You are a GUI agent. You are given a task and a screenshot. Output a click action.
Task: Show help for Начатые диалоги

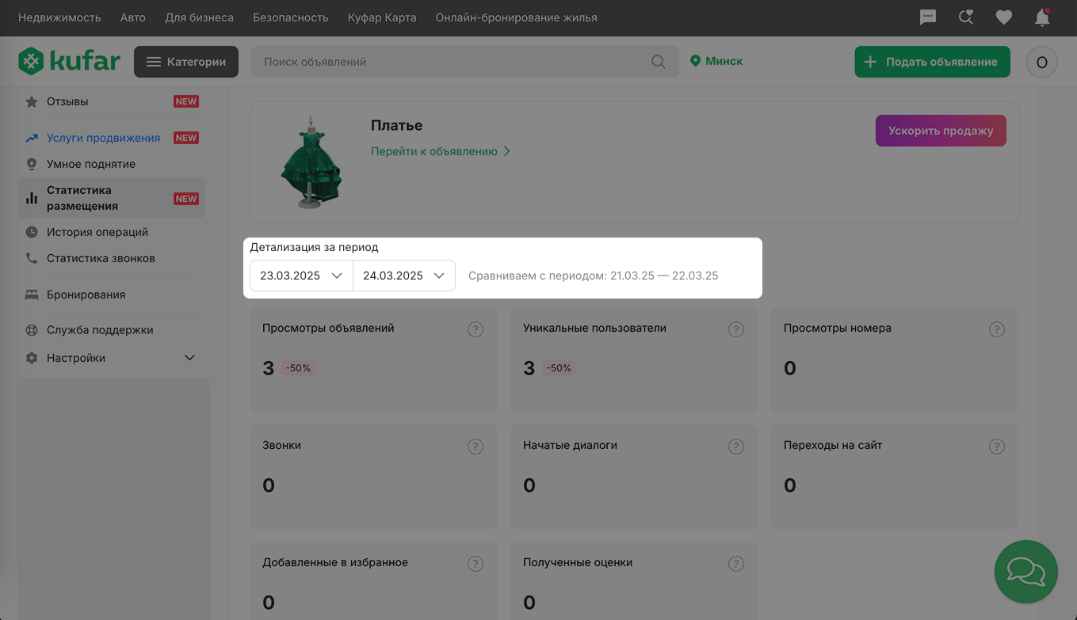(736, 447)
